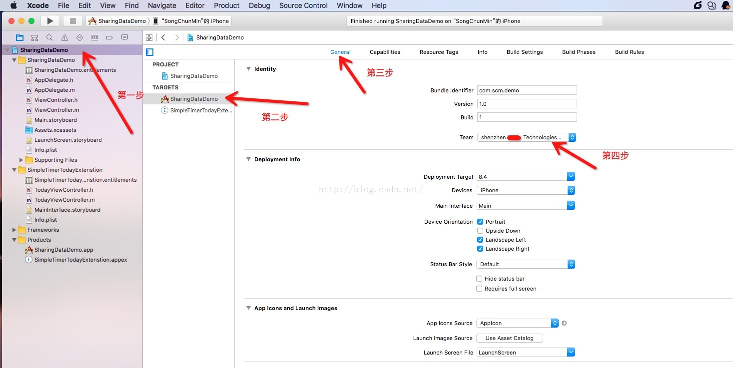The width and height of the screenshot is (733, 368).
Task: Open the App Icons Source dropdown
Action: pyautogui.click(x=517, y=323)
